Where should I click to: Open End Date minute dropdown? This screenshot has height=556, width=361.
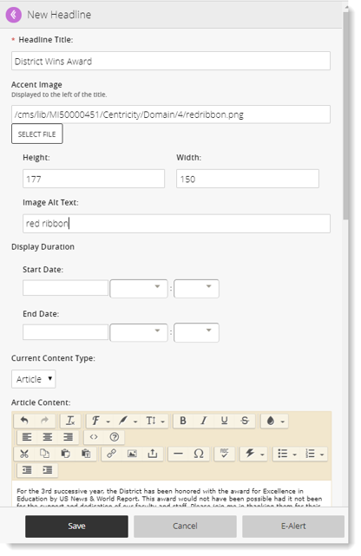tap(196, 332)
